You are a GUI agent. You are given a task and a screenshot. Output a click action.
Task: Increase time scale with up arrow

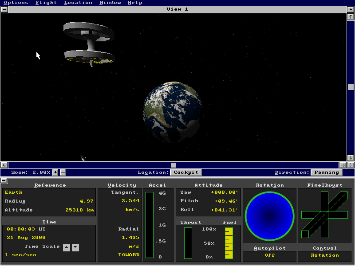(x=66, y=247)
